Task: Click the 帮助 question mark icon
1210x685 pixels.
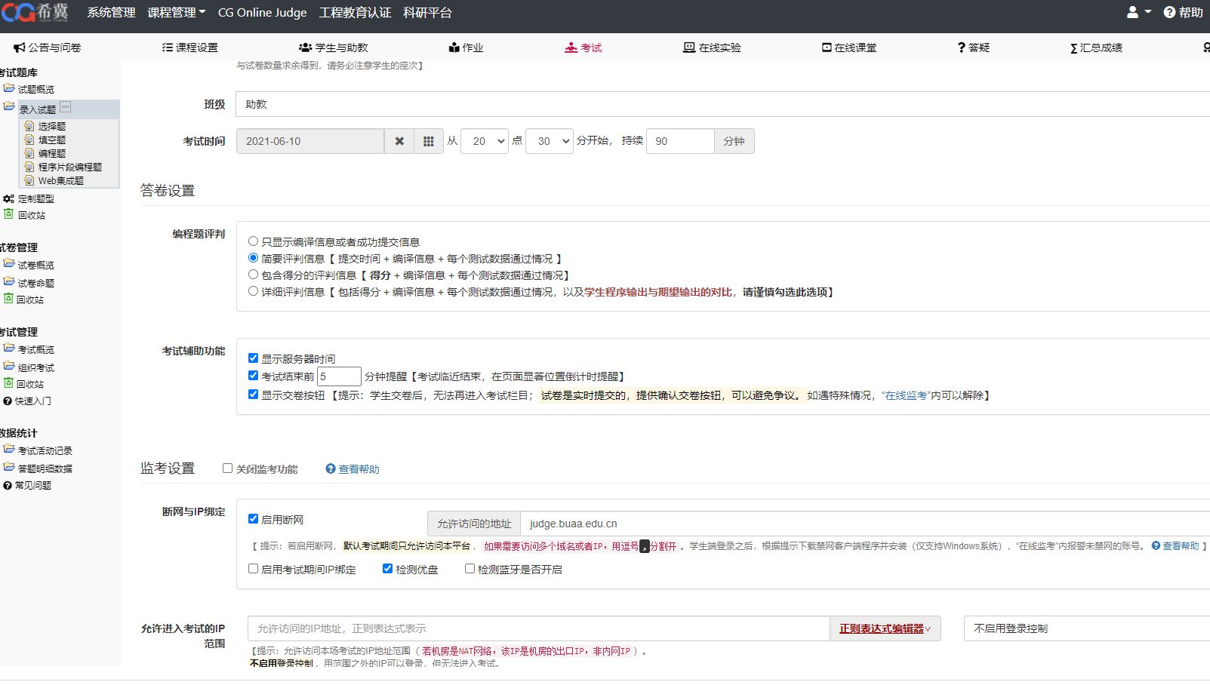Action: click(1169, 12)
